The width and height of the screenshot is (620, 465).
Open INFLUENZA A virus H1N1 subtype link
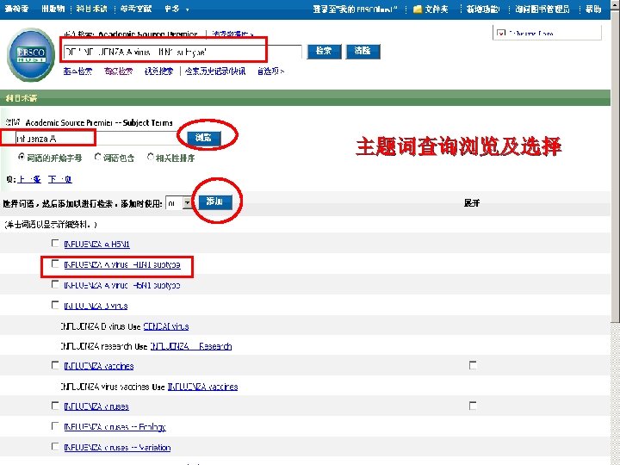[122, 265]
